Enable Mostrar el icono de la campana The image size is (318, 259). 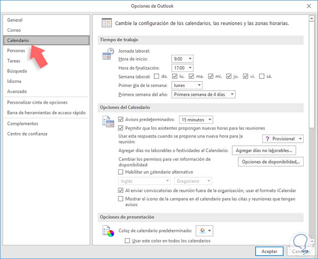(x=121, y=199)
